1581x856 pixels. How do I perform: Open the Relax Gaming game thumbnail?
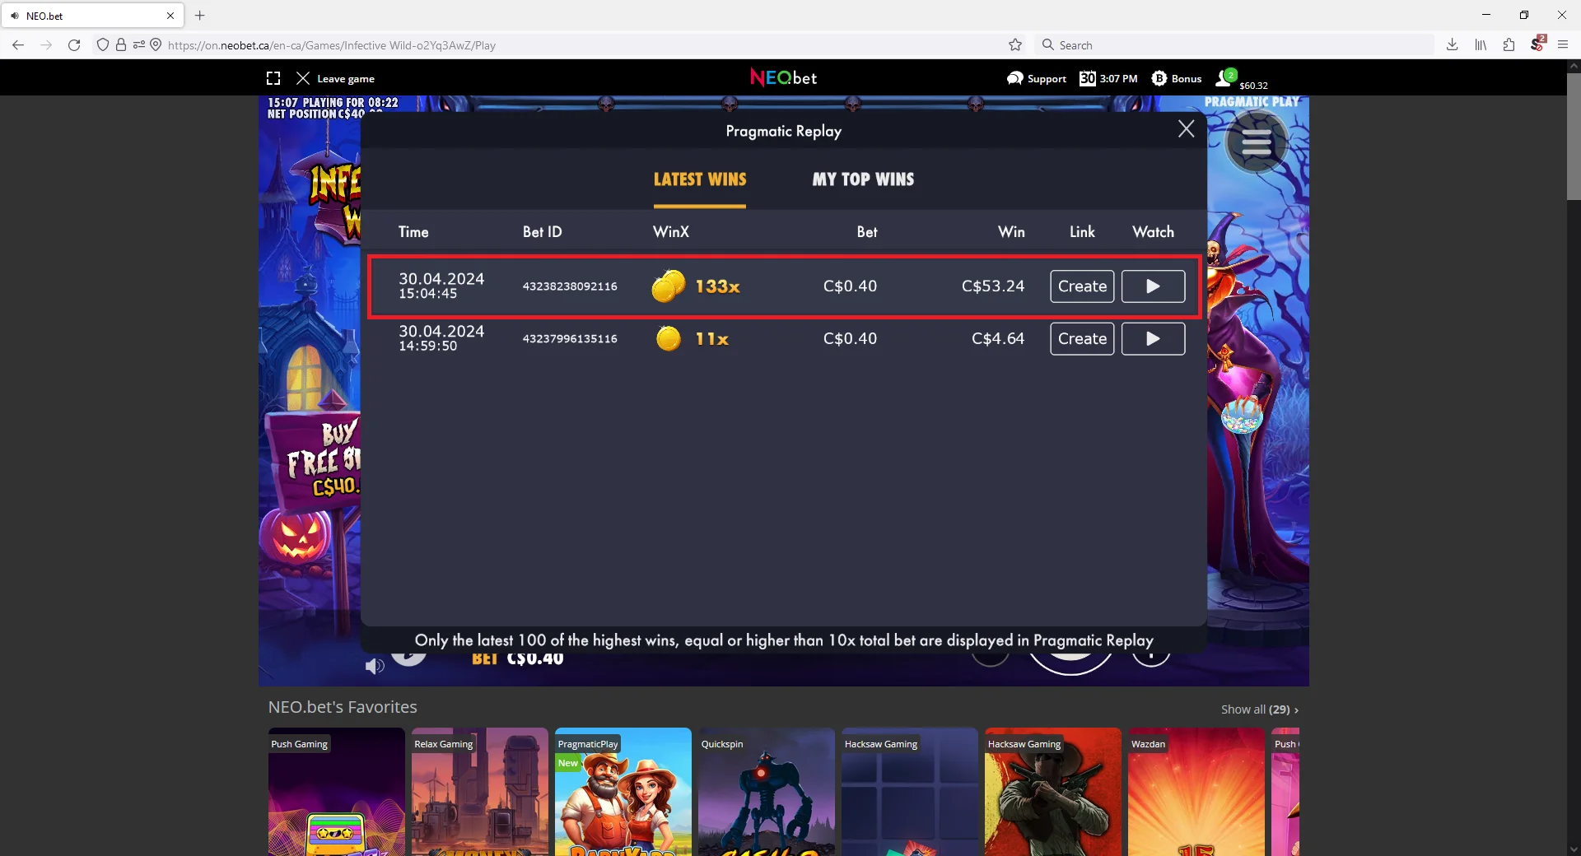coord(480,792)
